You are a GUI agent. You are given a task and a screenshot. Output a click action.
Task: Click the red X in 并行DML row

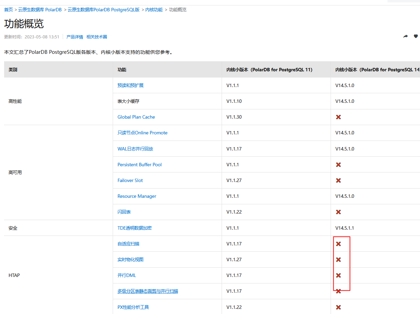[338, 275]
